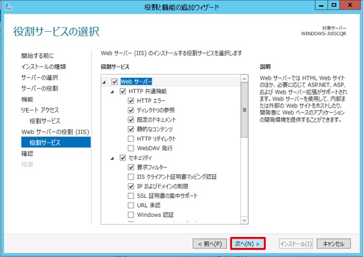Go to リモート アクセス step
This screenshot has height=257, width=363.
[x=40, y=110]
